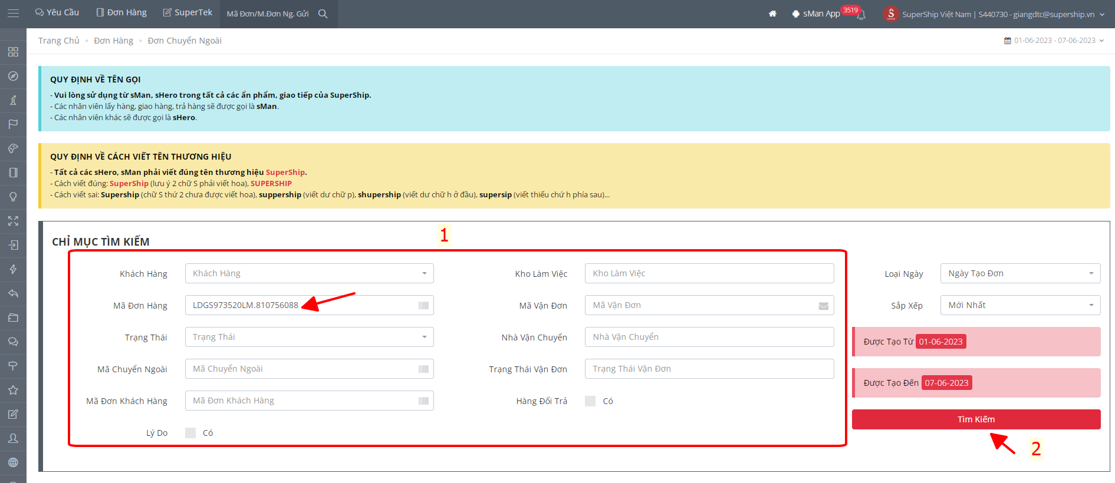The width and height of the screenshot is (1115, 483).
Task: Click 'QUY ĐỊNH VỀ CÁCH VIẾT TÊN THƯƠNG HIỆU' heading
Action: pyautogui.click(x=141, y=157)
